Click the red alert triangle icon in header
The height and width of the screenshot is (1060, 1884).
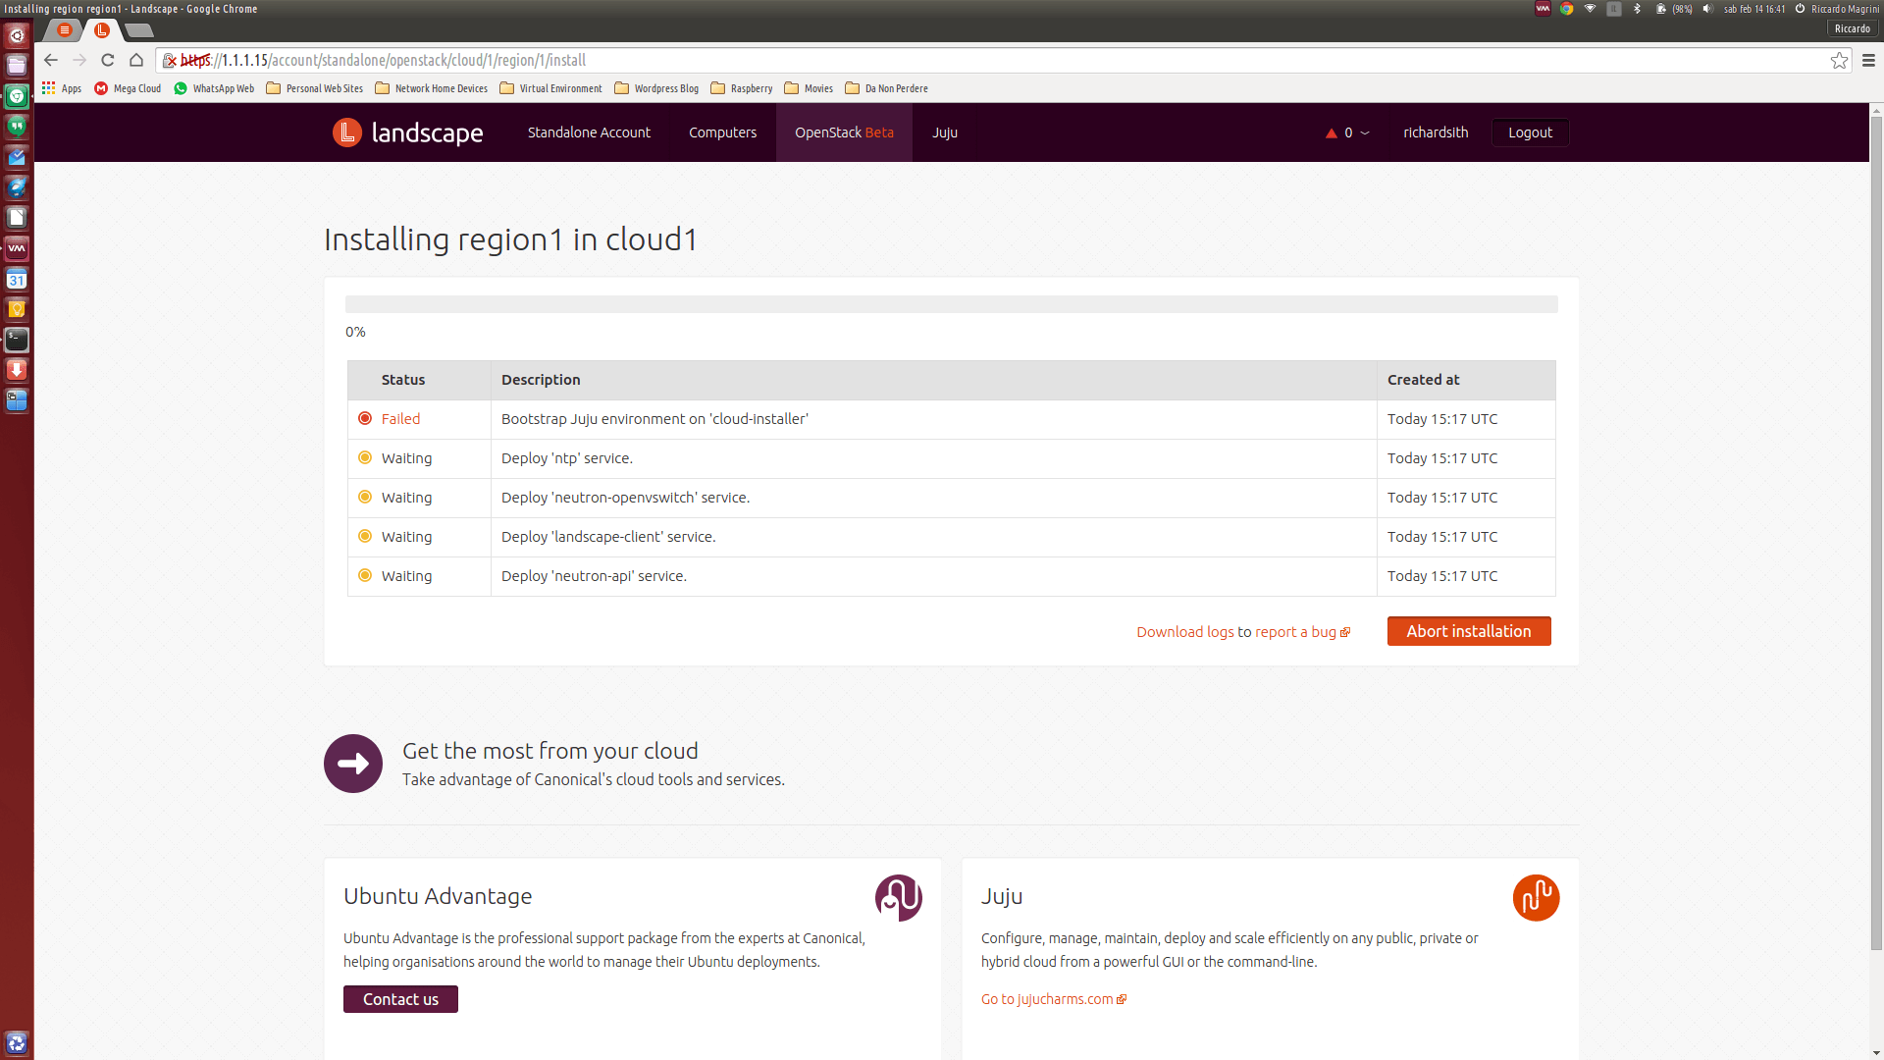1332,133
